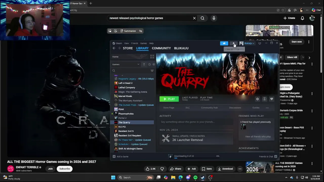
Task: Switch to Steam STORE tab
Action: click(128, 48)
